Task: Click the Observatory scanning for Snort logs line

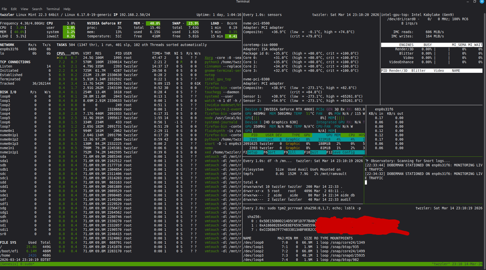Action: (x=408, y=161)
